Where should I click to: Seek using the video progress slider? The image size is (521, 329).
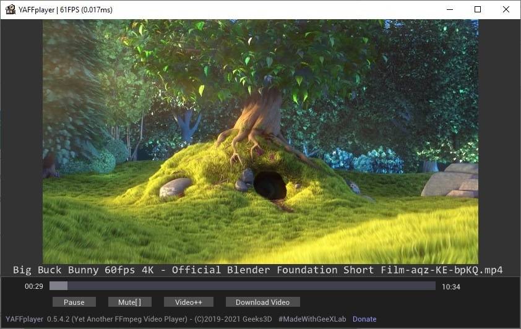242,286
